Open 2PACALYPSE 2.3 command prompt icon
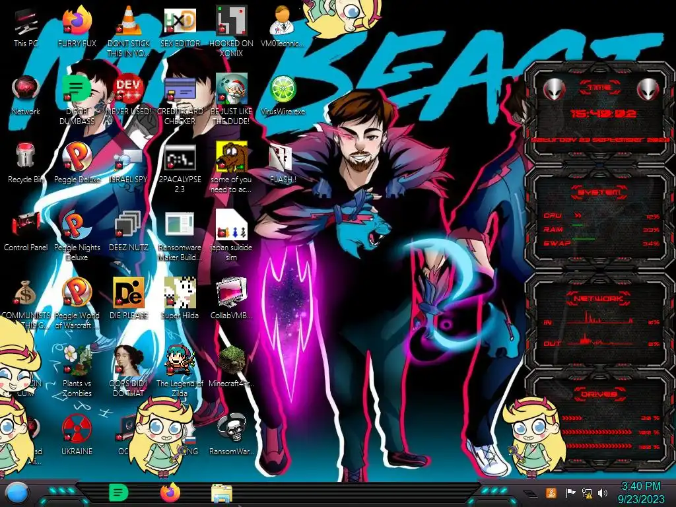This screenshot has height=507, width=676. click(180, 168)
